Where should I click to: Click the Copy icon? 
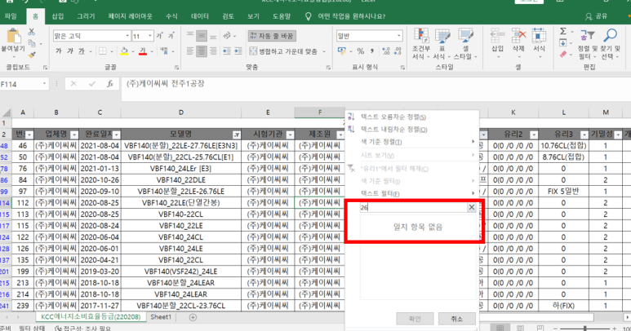pyautogui.click(x=32, y=43)
